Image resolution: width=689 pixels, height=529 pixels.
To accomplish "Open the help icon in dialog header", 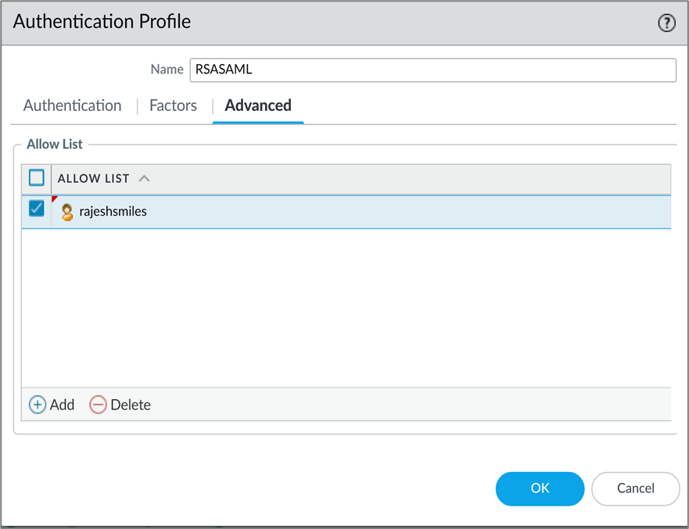I will pos(666,23).
